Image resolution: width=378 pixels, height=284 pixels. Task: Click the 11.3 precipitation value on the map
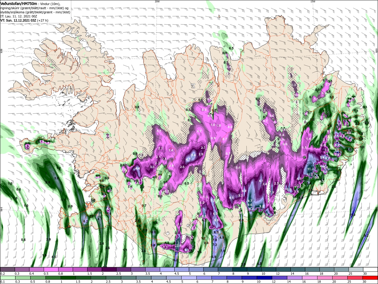(x=310, y=169)
